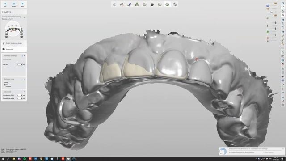Image resolution: width=286 pixels, height=161 pixels.
Task: Toggle the red visibility icon in slider panel
Action: tap(268, 38)
